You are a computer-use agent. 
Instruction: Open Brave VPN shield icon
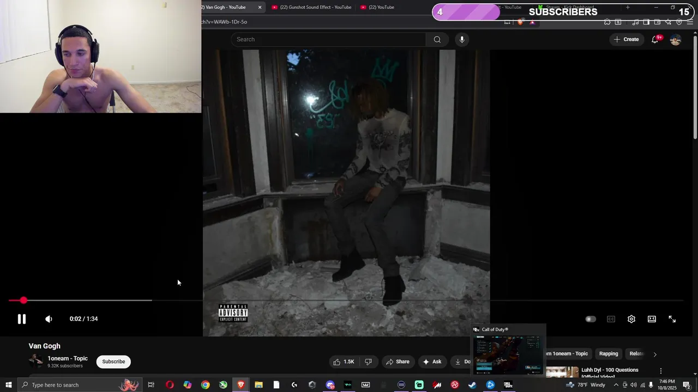[x=679, y=22]
